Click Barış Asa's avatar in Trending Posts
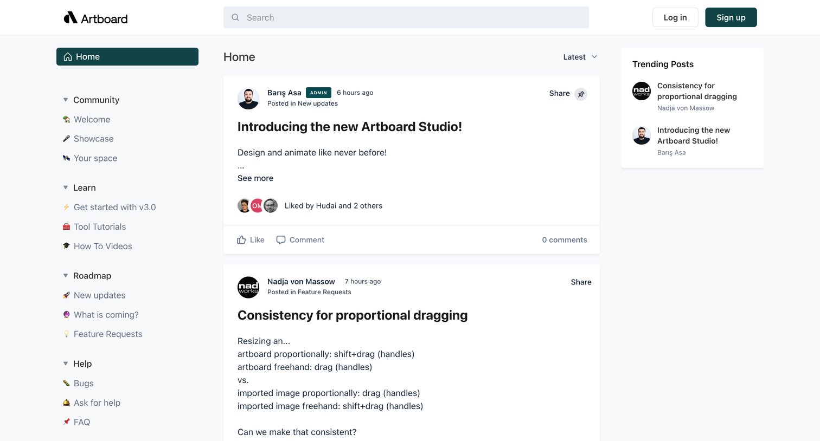This screenshot has height=441, width=820. point(642,135)
